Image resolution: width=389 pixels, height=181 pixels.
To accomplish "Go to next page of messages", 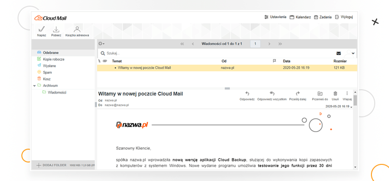I will tap(269, 44).
